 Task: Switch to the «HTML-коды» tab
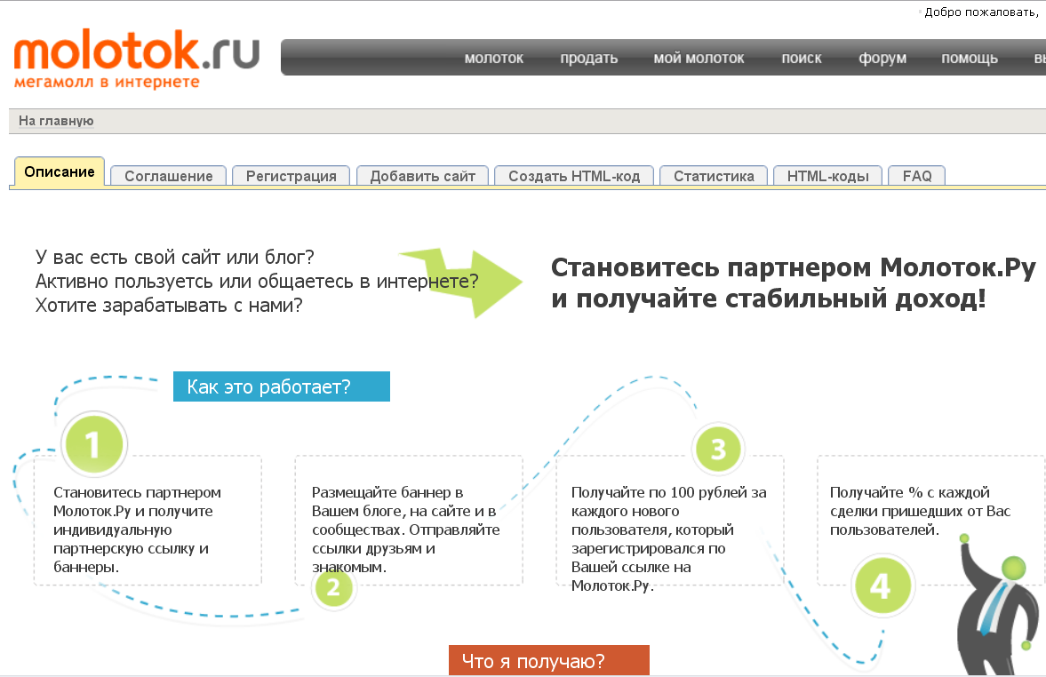[828, 176]
